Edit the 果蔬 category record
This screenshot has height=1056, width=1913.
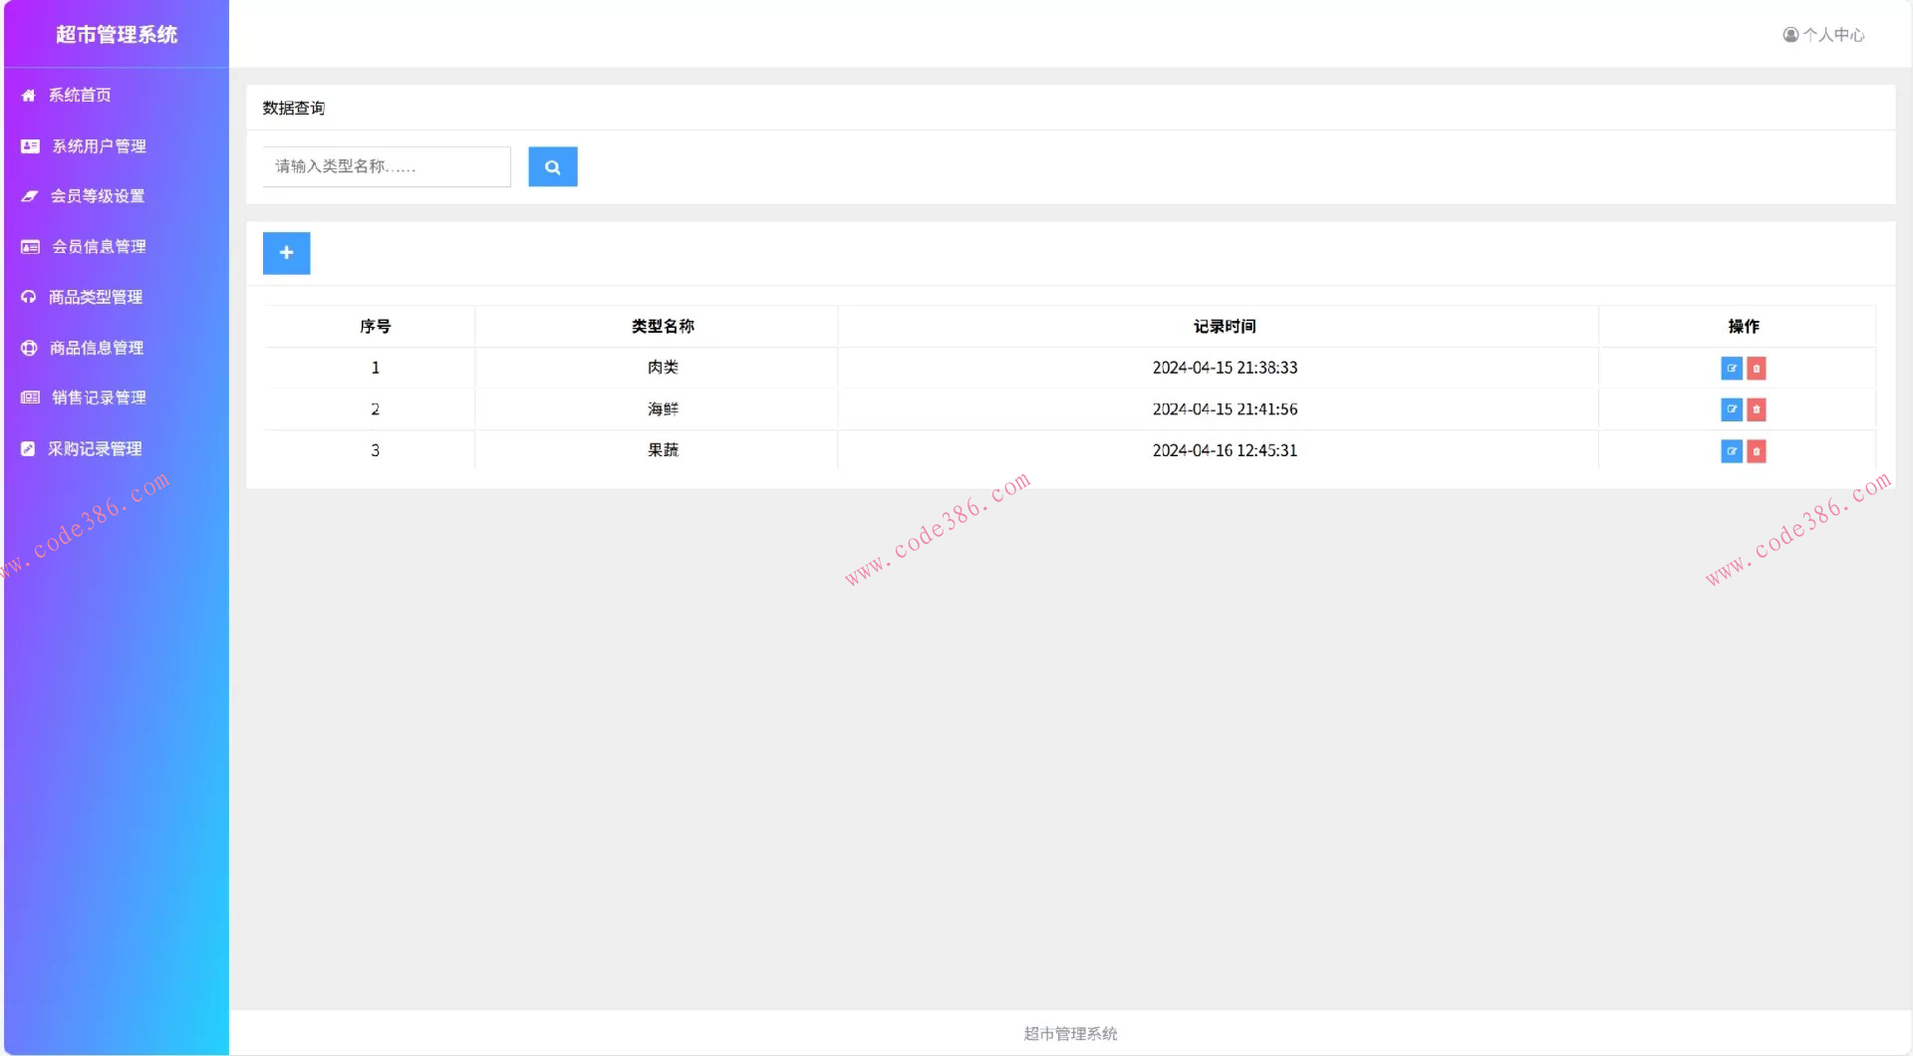(x=1732, y=451)
